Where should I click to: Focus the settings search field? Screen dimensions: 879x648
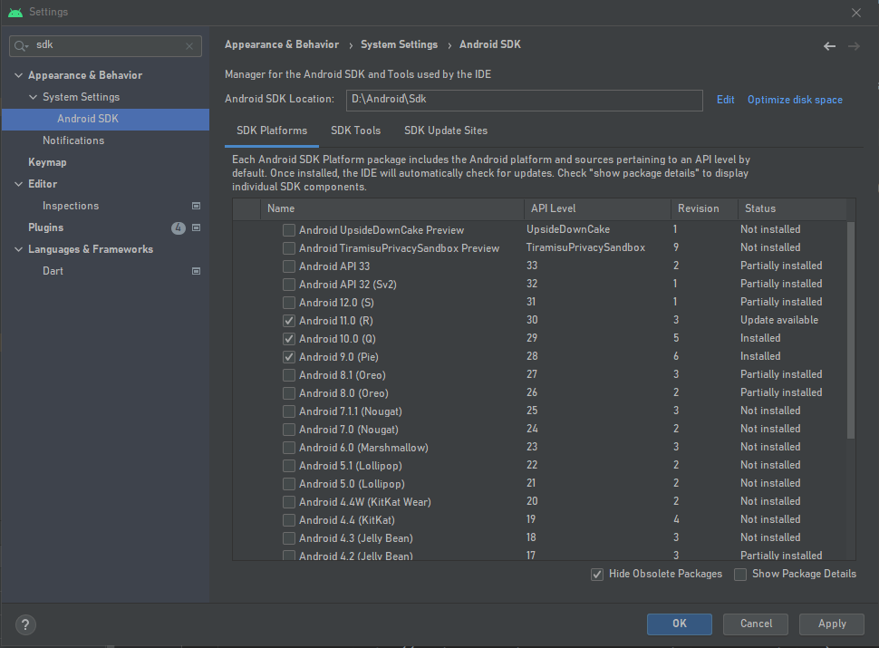(105, 46)
